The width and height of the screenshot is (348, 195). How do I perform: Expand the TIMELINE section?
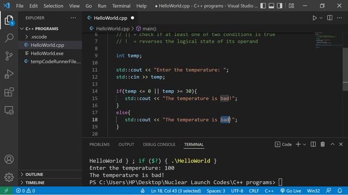click(35, 183)
